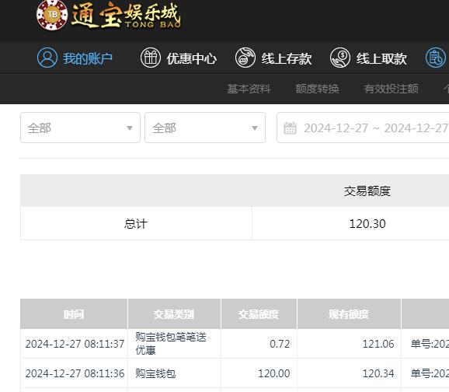Switch to the 基本资料 tab
Image resolution: width=449 pixels, height=392 pixels.
tap(249, 89)
